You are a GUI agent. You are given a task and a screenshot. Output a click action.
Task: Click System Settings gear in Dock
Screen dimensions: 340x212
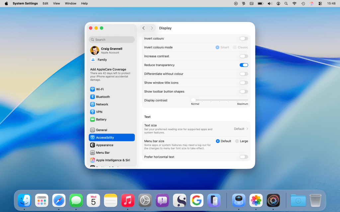[x=145, y=200]
